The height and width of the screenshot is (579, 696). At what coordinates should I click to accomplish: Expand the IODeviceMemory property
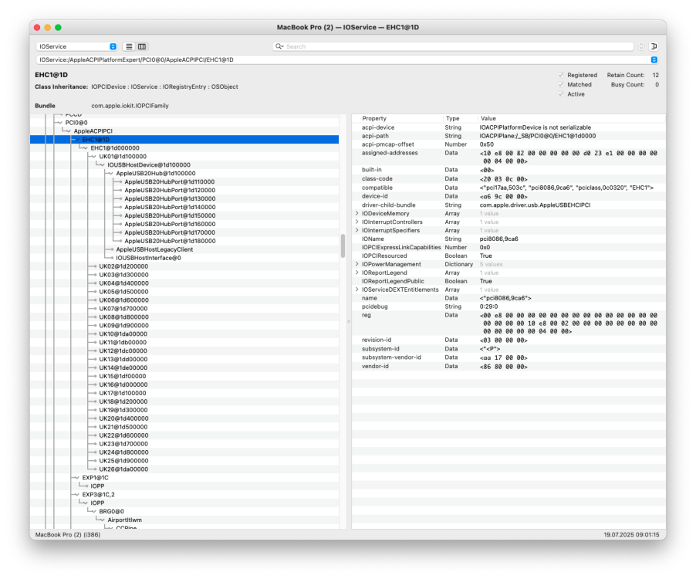pos(357,214)
